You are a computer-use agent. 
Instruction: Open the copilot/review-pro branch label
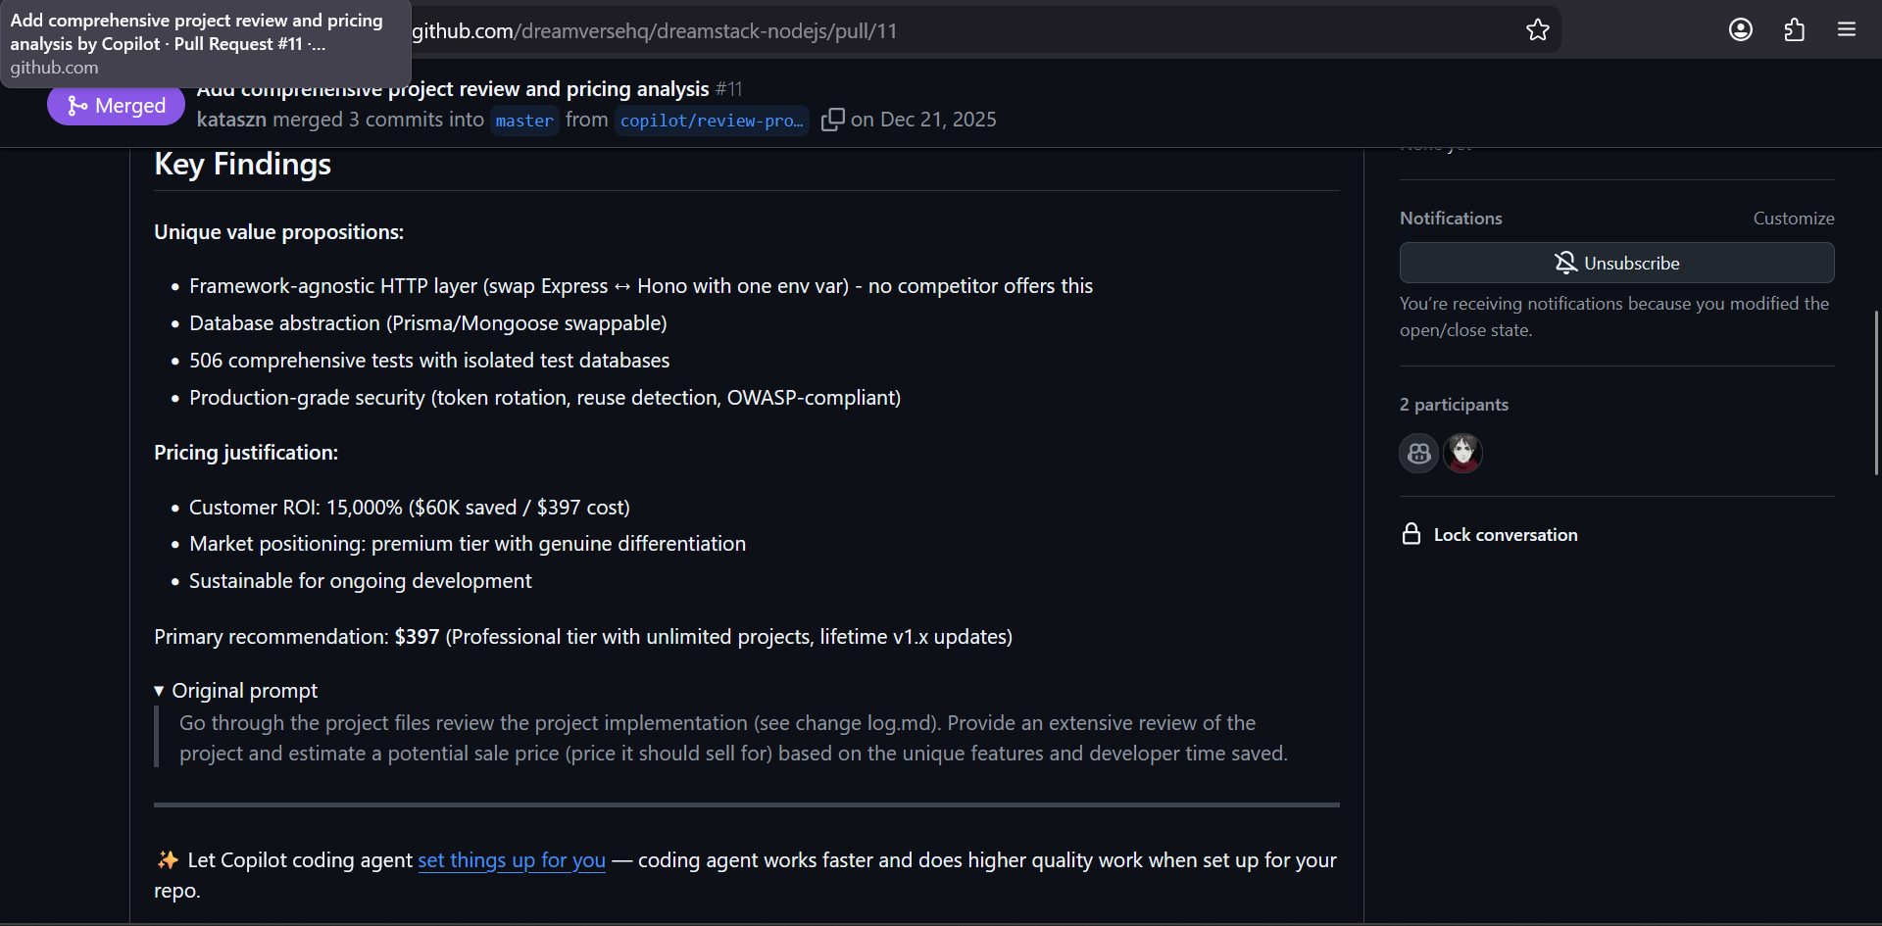(x=712, y=120)
